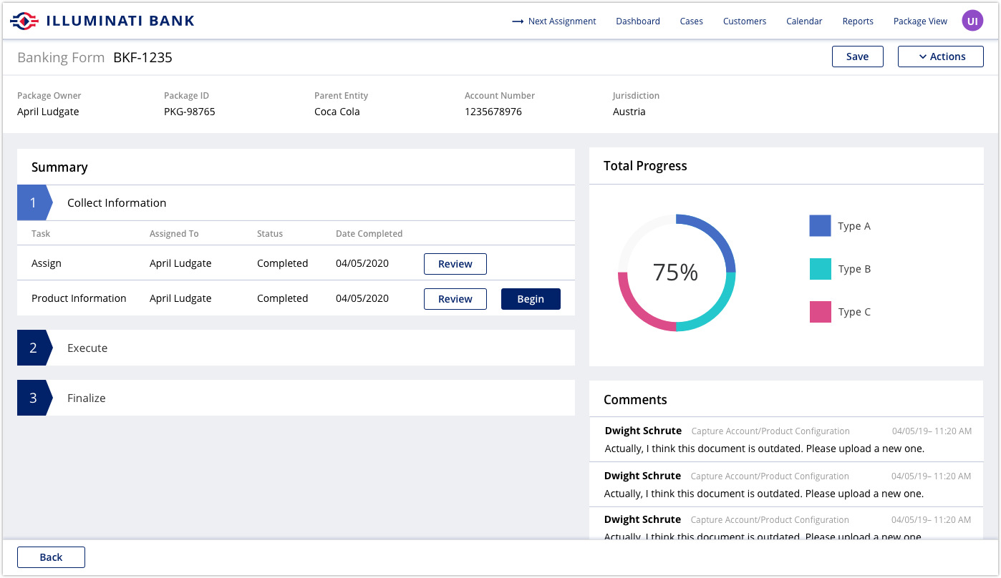Toggle visibility of the Collect Information tasks
The width and height of the screenshot is (1001, 578).
pyautogui.click(x=117, y=202)
